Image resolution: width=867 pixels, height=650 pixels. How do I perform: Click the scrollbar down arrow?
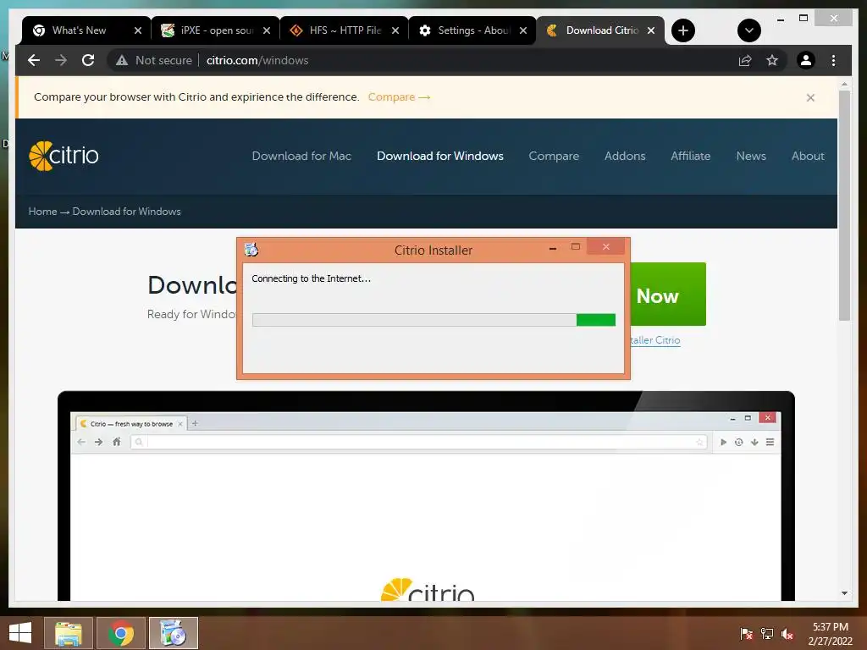(844, 593)
